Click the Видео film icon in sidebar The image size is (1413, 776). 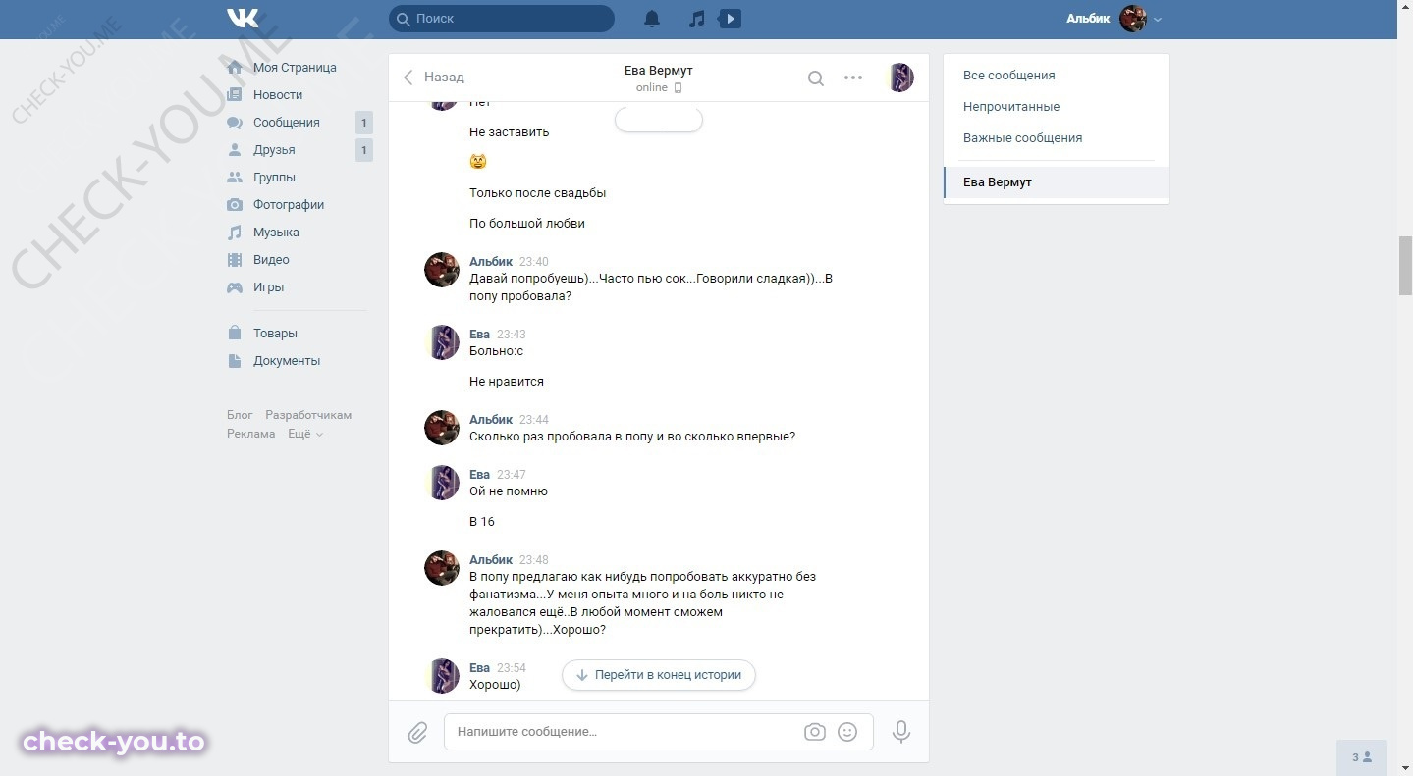point(235,260)
